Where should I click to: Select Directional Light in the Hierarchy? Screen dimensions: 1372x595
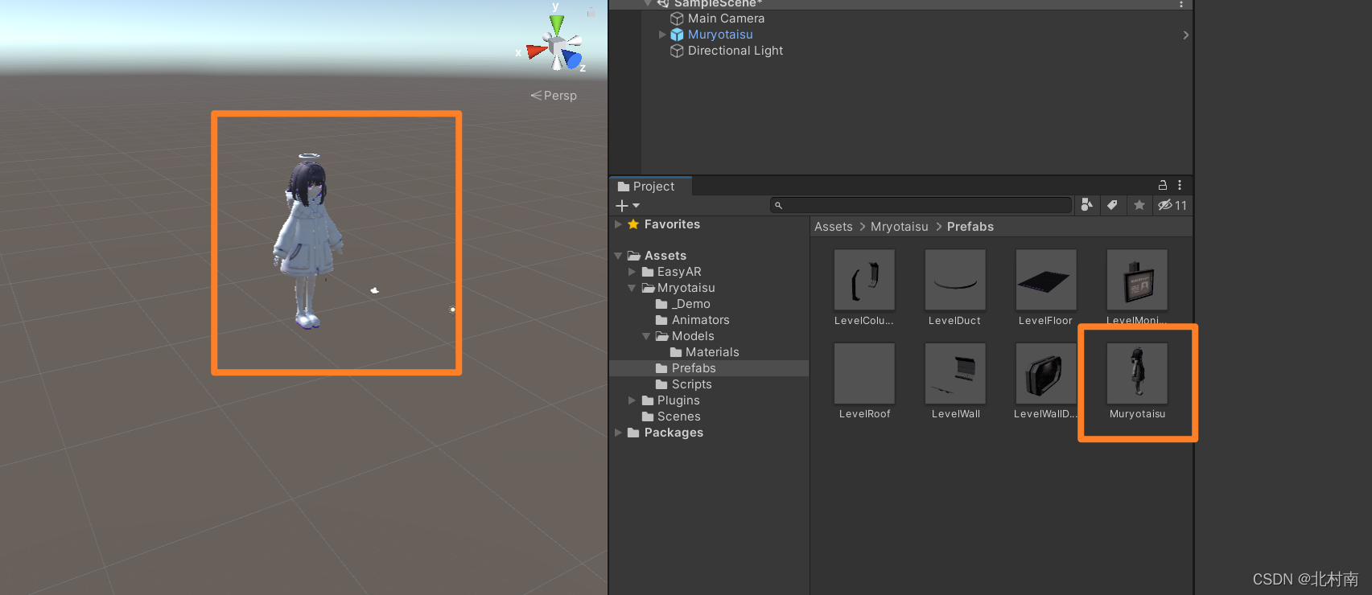[735, 51]
